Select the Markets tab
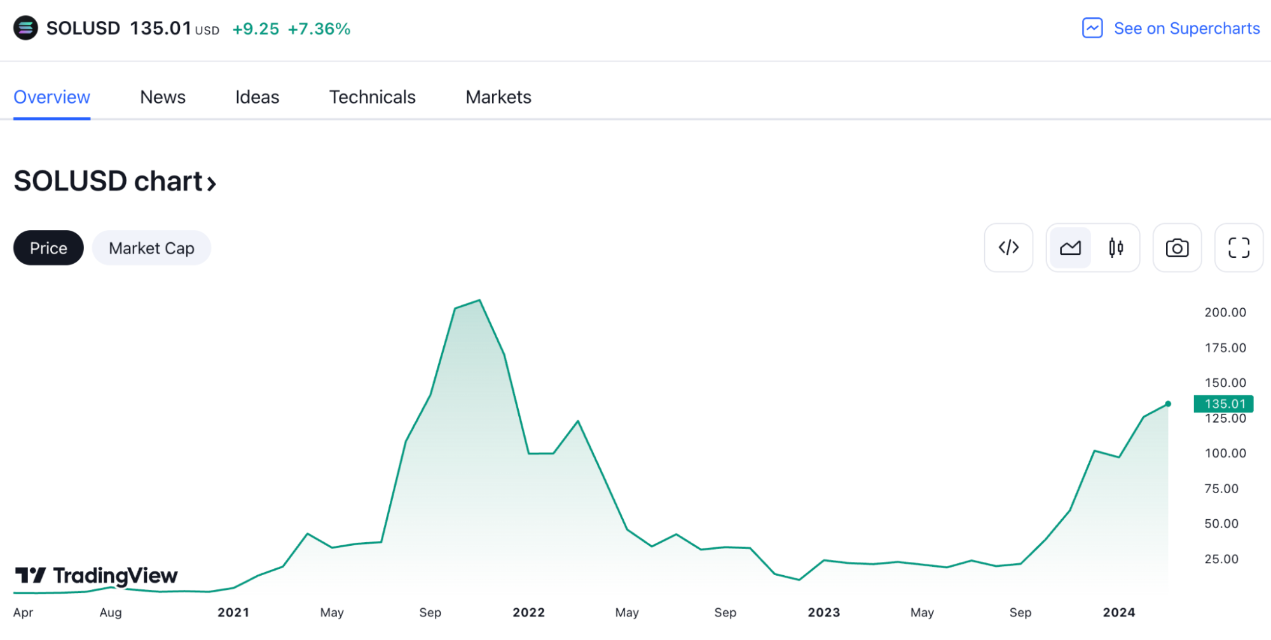The width and height of the screenshot is (1271, 640). coord(498,97)
